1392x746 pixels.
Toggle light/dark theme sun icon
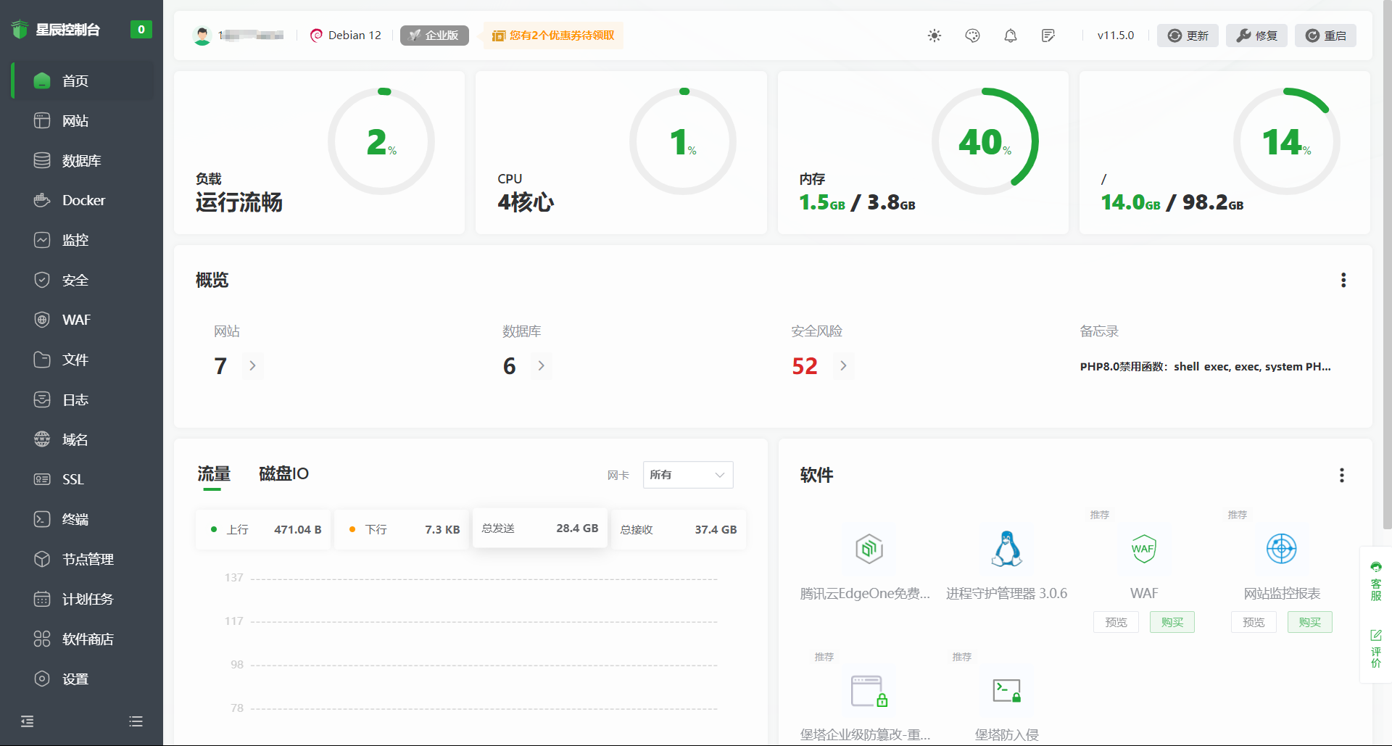click(935, 36)
